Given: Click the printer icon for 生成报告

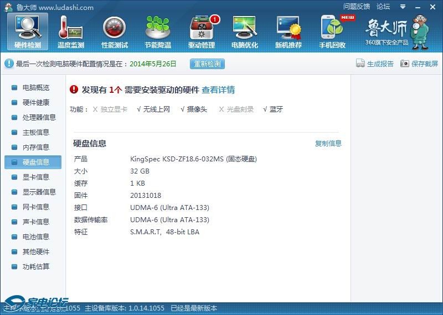Looking at the screenshot, I should 360,63.
